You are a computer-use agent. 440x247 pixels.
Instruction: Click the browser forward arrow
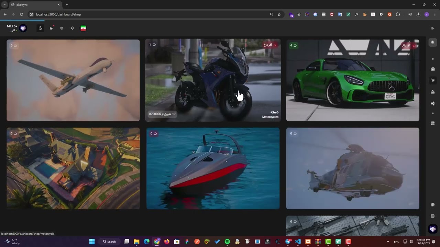tap(13, 14)
